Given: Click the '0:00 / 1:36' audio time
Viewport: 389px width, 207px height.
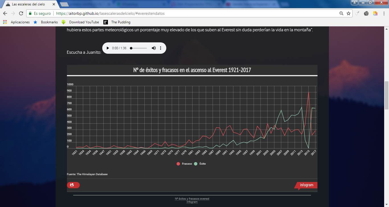Looking at the screenshot, I should click(119, 48).
